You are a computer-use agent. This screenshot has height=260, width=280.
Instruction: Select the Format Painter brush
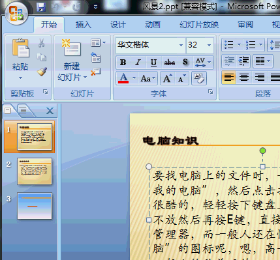[42, 72]
